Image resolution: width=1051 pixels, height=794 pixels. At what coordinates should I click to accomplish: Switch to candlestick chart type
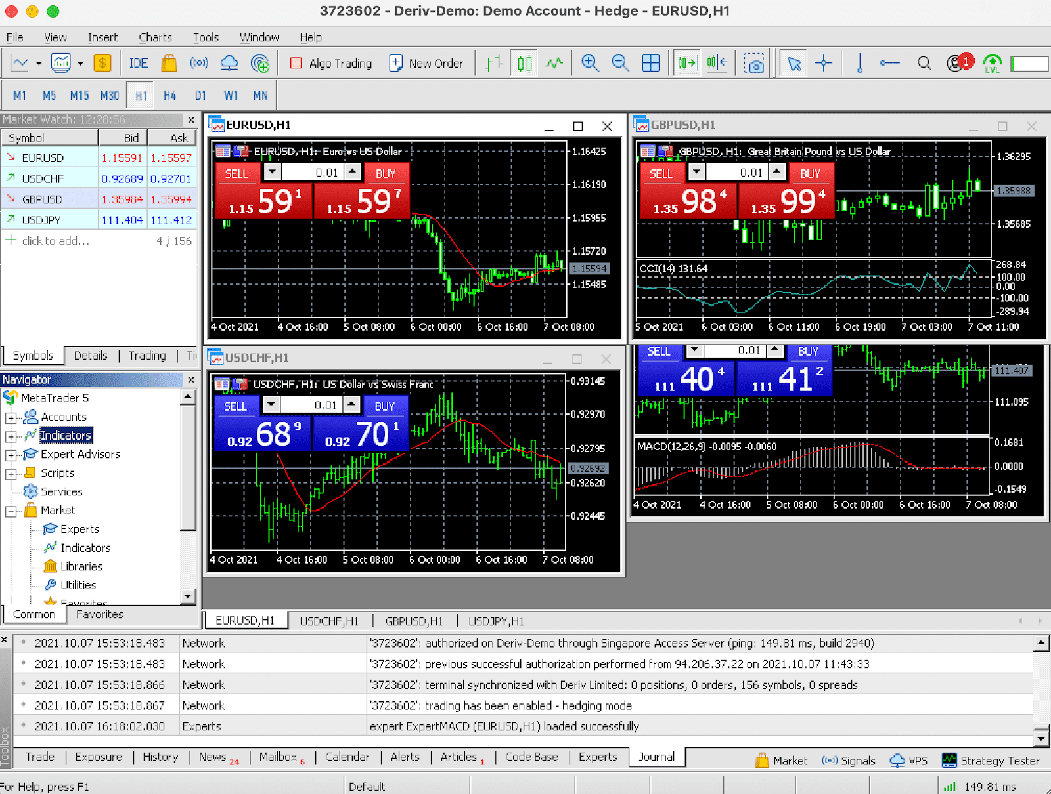pyautogui.click(x=524, y=63)
